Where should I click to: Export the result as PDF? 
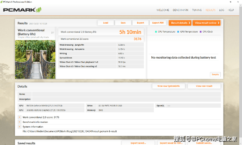point(158,23)
